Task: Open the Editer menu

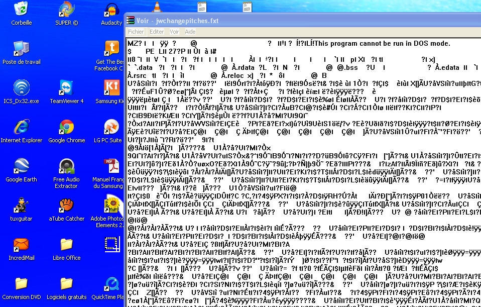Action: 157,32
